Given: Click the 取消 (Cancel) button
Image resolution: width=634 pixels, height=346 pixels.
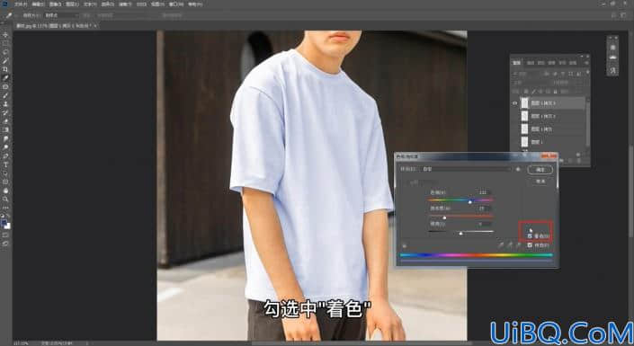Looking at the screenshot, I should (x=540, y=181).
